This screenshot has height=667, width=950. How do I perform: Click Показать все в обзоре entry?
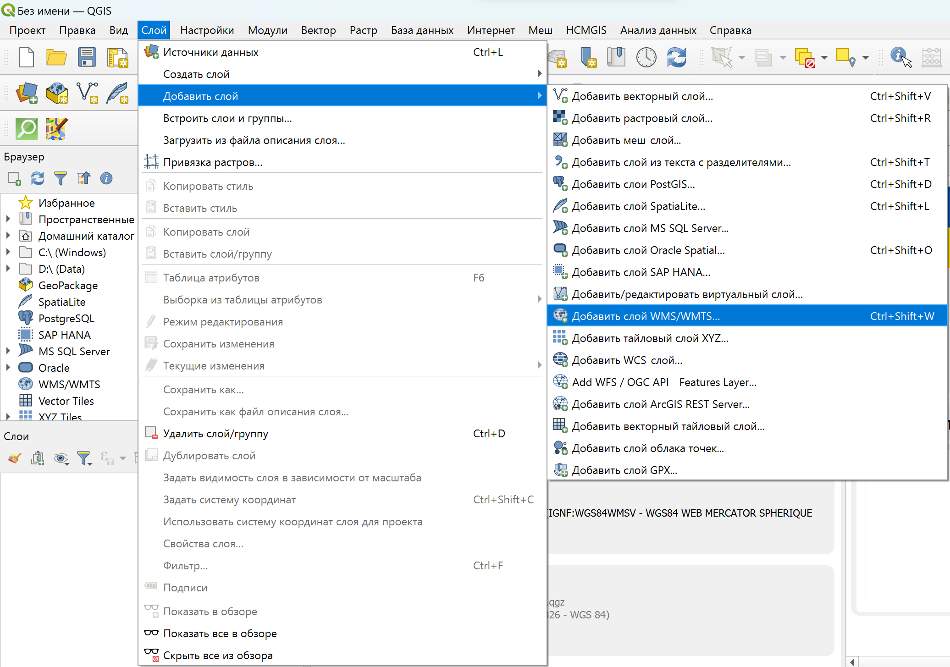(x=342, y=634)
